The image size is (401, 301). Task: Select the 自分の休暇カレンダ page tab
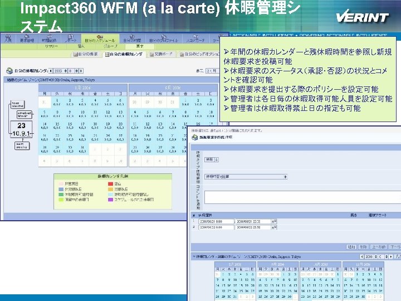124,54
